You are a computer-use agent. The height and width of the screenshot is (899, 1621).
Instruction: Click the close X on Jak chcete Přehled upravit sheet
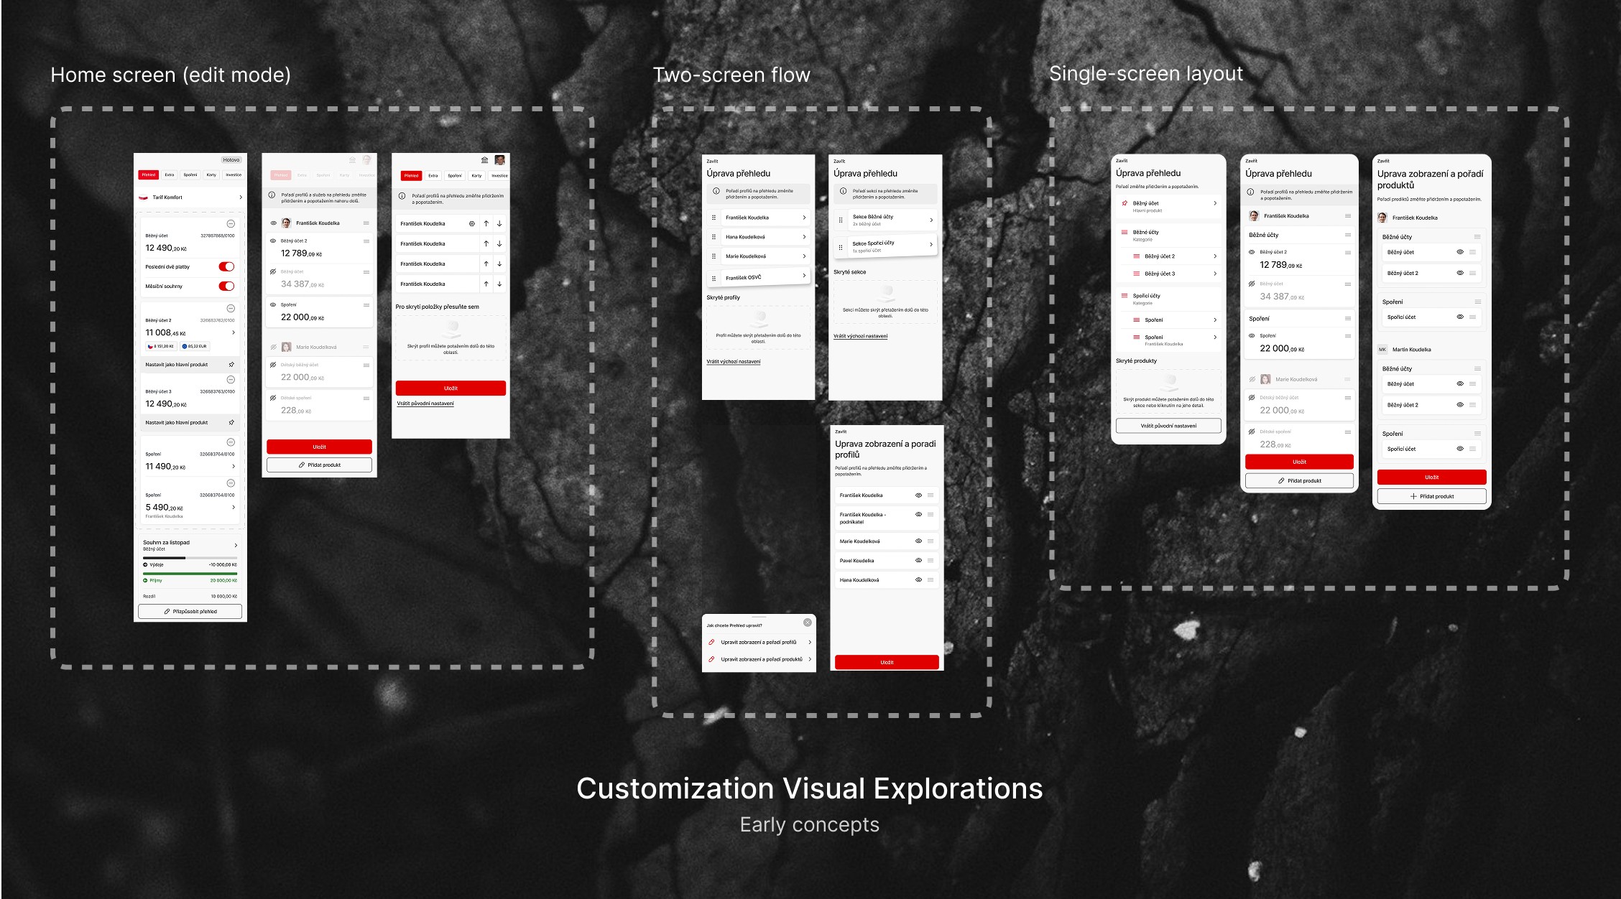[807, 623]
